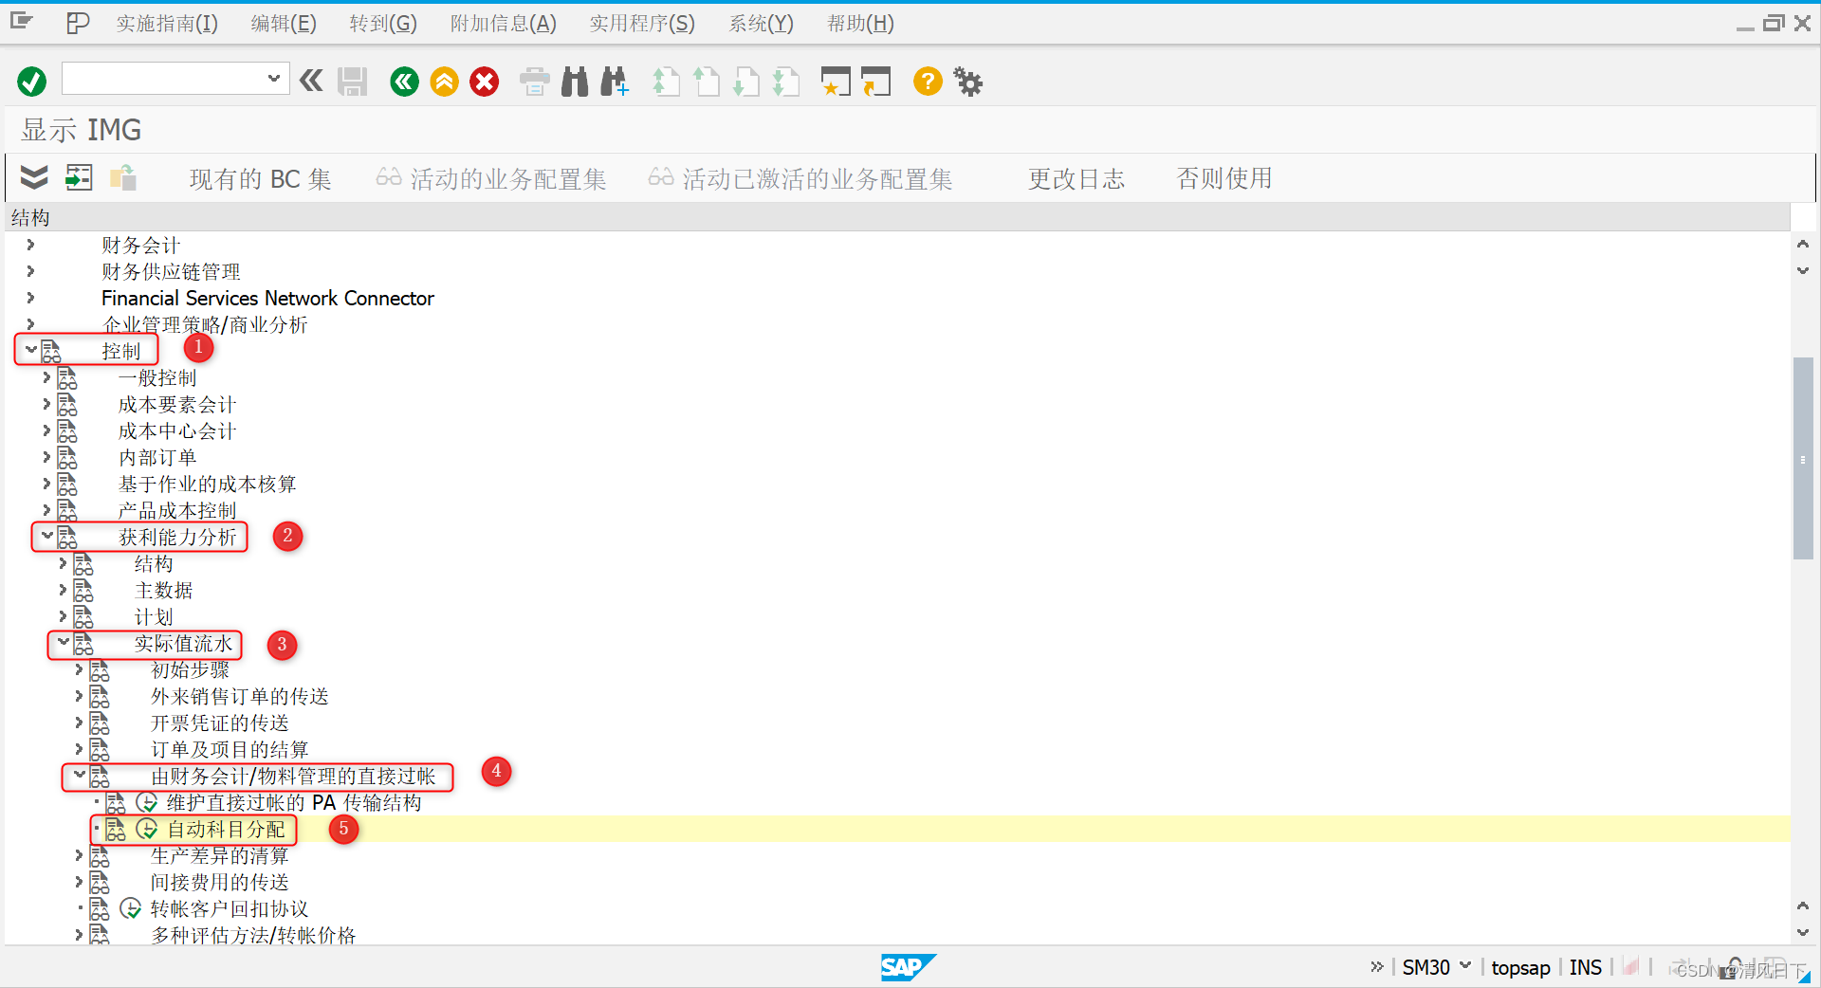The width and height of the screenshot is (1821, 988).
Task: Click the Find Next icon
Action: 614,82
